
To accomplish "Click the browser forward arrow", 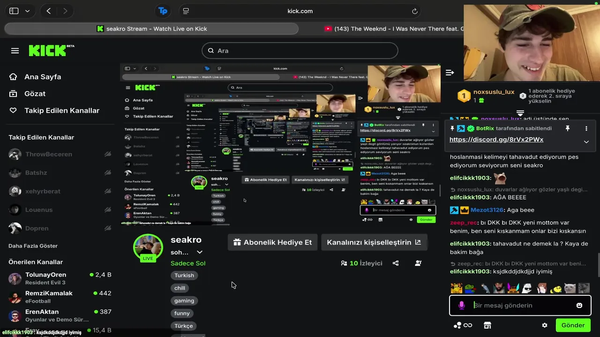I will (65, 11).
